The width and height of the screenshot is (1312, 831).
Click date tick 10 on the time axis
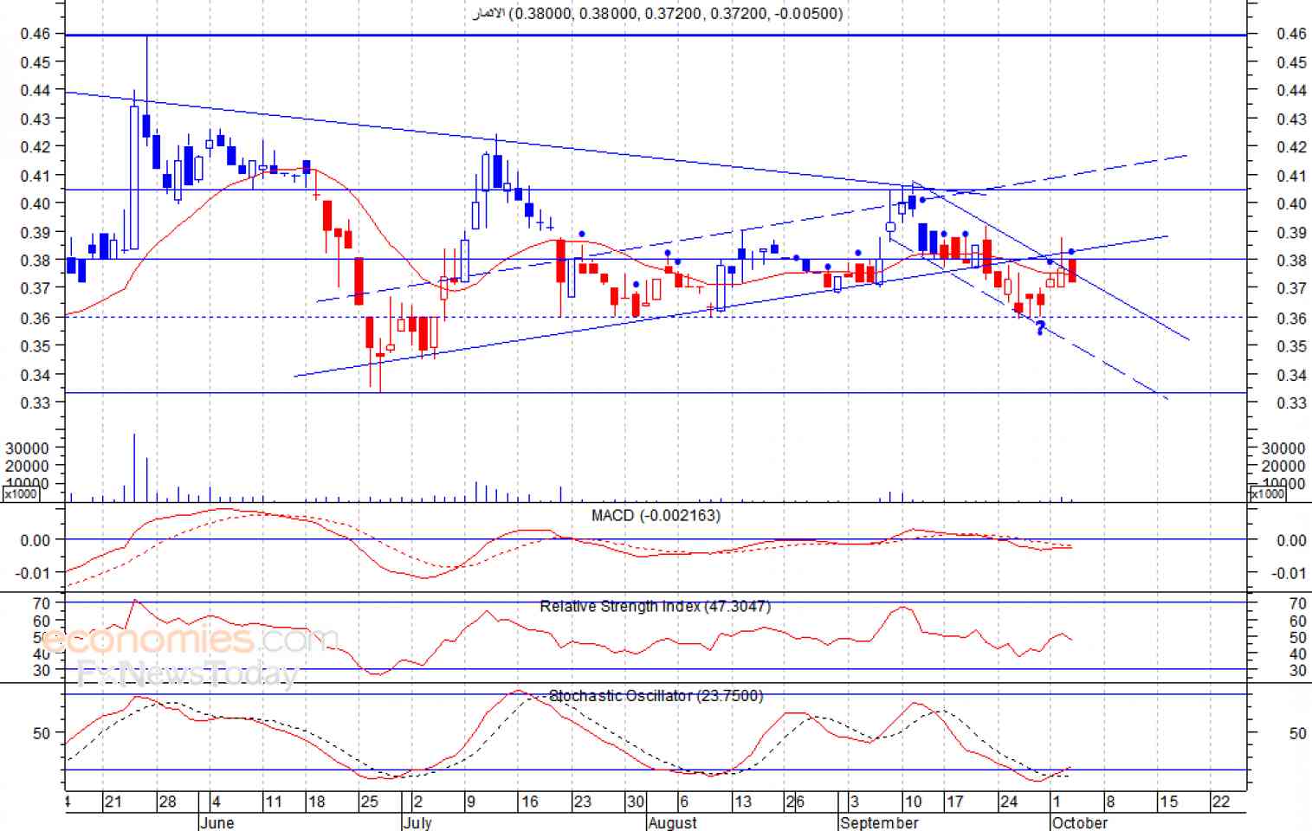[913, 802]
